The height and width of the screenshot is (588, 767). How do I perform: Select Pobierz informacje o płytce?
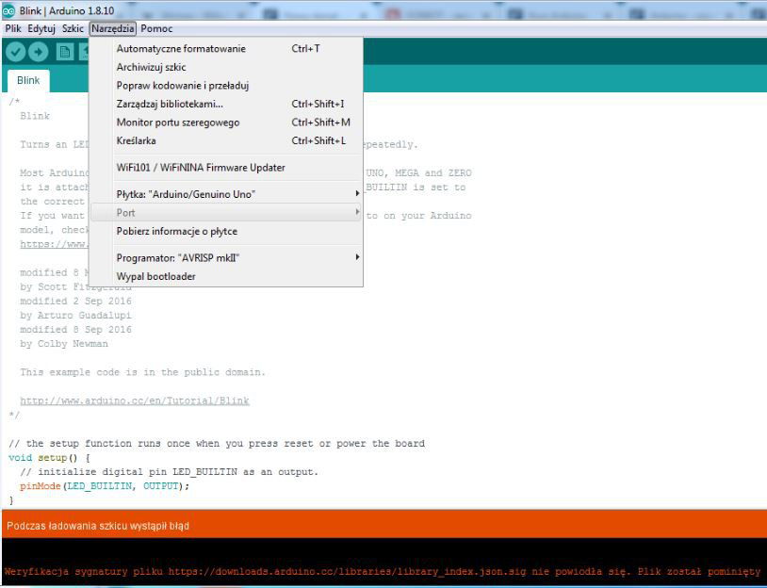[226, 232]
